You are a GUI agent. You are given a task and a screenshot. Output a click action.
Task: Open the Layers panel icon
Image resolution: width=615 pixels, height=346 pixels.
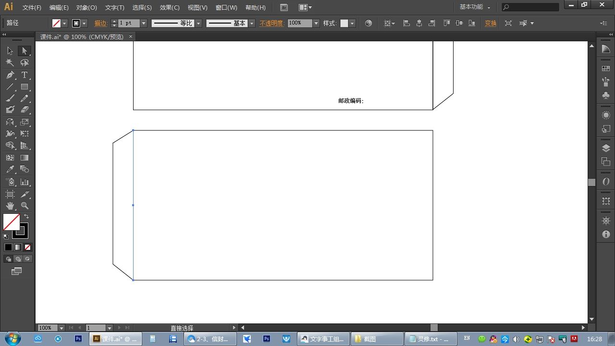[606, 148]
